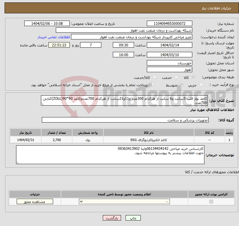Click the توضیحات خریدار text area
The width and height of the screenshot is (239, 226).
click(x=110, y=155)
